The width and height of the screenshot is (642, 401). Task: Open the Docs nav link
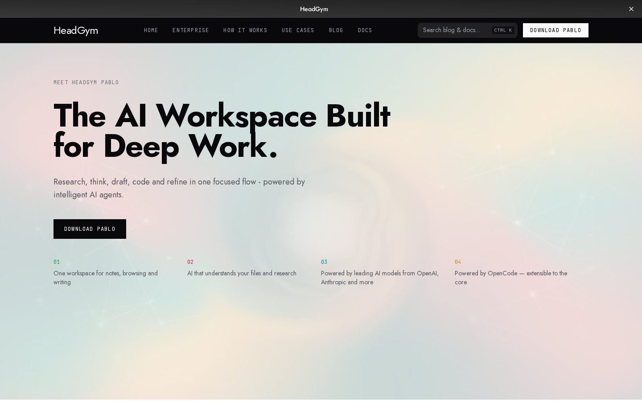(x=365, y=30)
